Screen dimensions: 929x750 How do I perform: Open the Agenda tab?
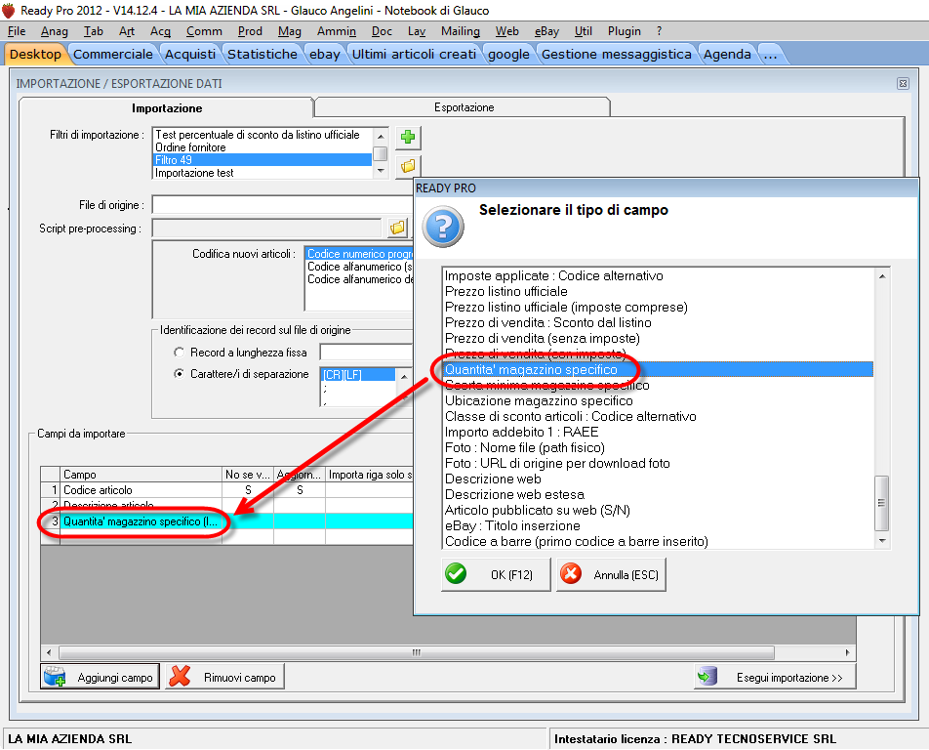(727, 54)
